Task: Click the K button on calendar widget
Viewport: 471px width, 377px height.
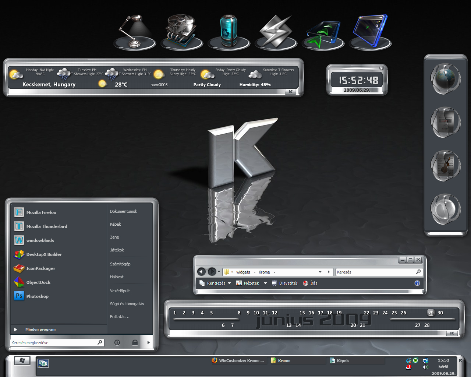Action: point(452,333)
